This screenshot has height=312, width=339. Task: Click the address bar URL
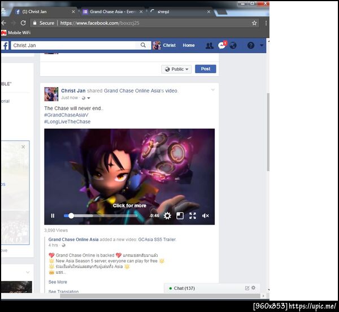click(99, 23)
